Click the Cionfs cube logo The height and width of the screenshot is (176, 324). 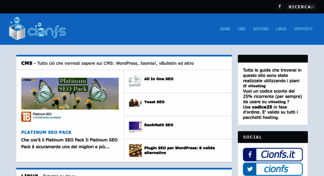(x=38, y=29)
